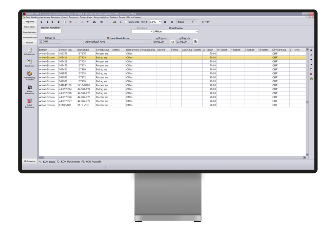
Task: Enable the Preise inkl. MwSt. checkbox
Action: tap(126, 22)
